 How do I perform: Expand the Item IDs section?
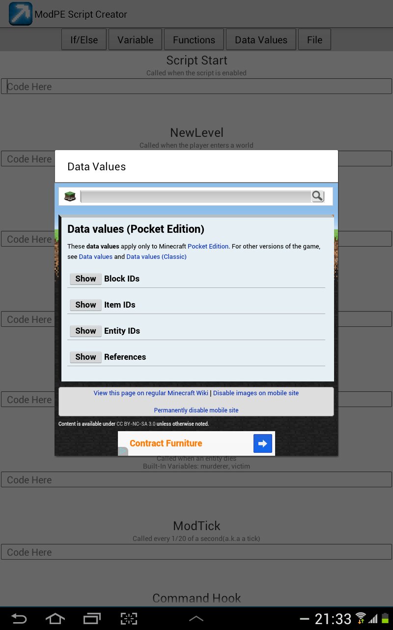[85, 305]
